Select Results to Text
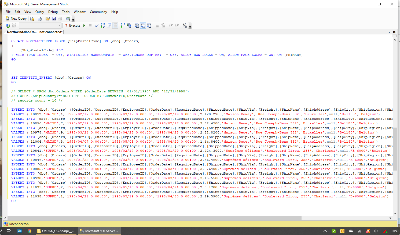This screenshot has height=235, width=400. (137, 26)
